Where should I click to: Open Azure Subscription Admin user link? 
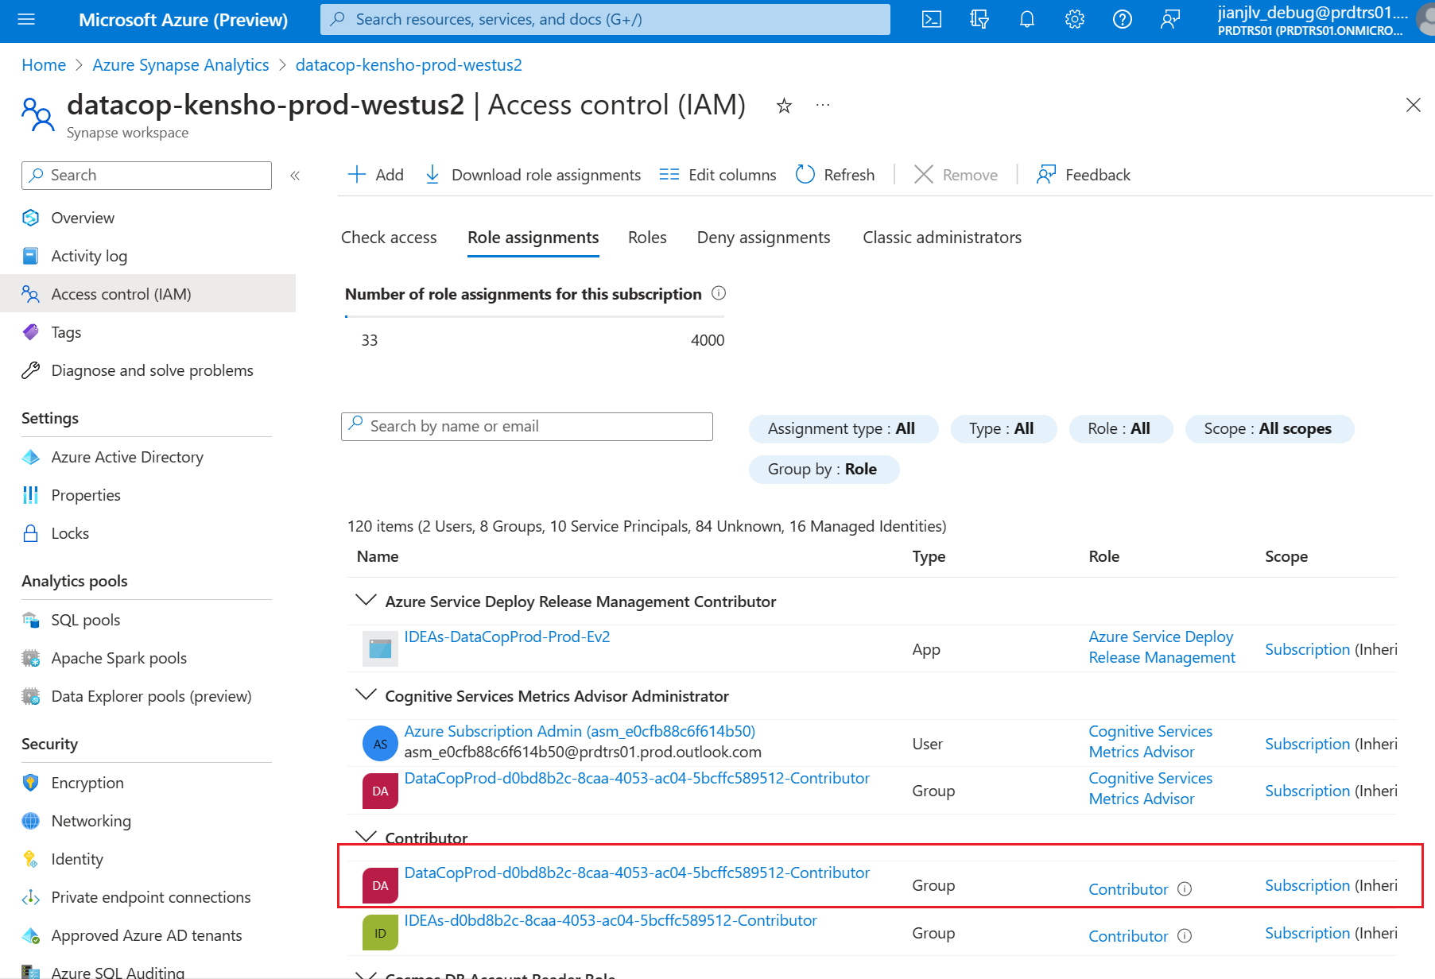[580, 731]
